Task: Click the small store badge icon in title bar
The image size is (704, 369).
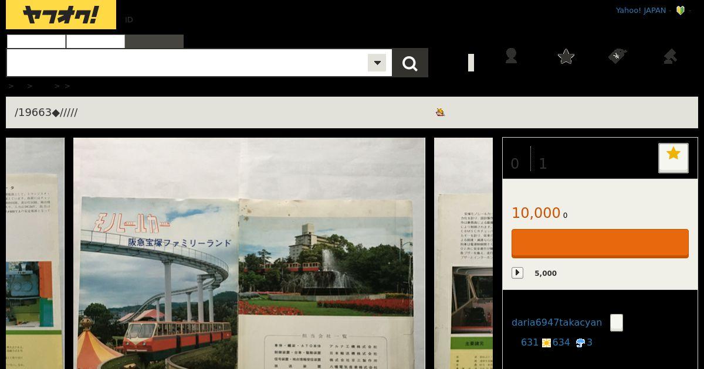Action: click(x=440, y=112)
